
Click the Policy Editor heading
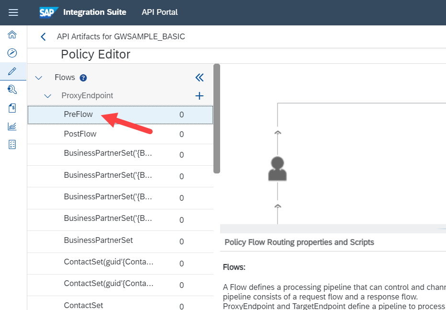(96, 54)
